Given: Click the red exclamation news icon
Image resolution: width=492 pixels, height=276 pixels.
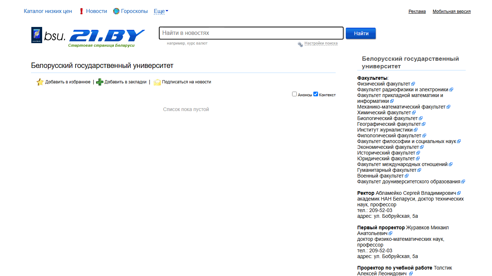Looking at the screenshot, I should (x=81, y=11).
